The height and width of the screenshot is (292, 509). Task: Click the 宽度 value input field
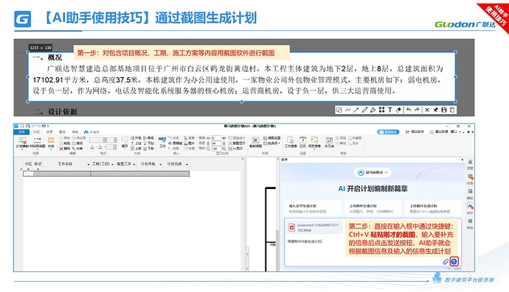pos(216,138)
